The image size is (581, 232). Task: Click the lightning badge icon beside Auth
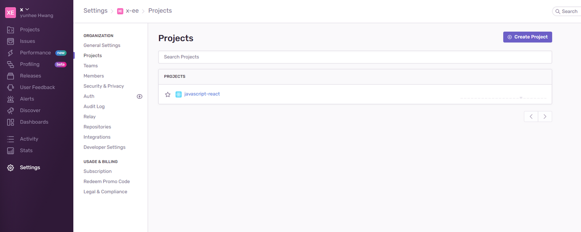tap(139, 97)
